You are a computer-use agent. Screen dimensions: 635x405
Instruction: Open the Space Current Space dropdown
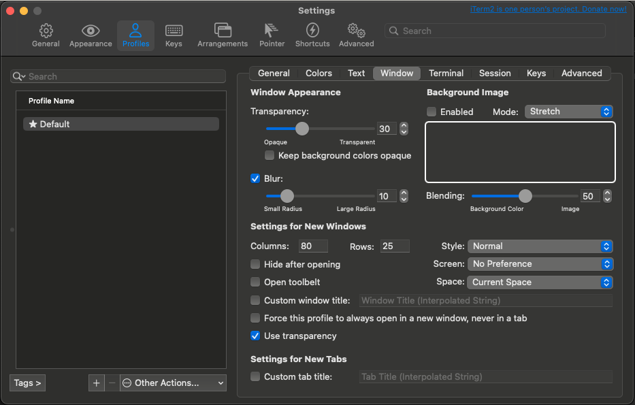[540, 282]
